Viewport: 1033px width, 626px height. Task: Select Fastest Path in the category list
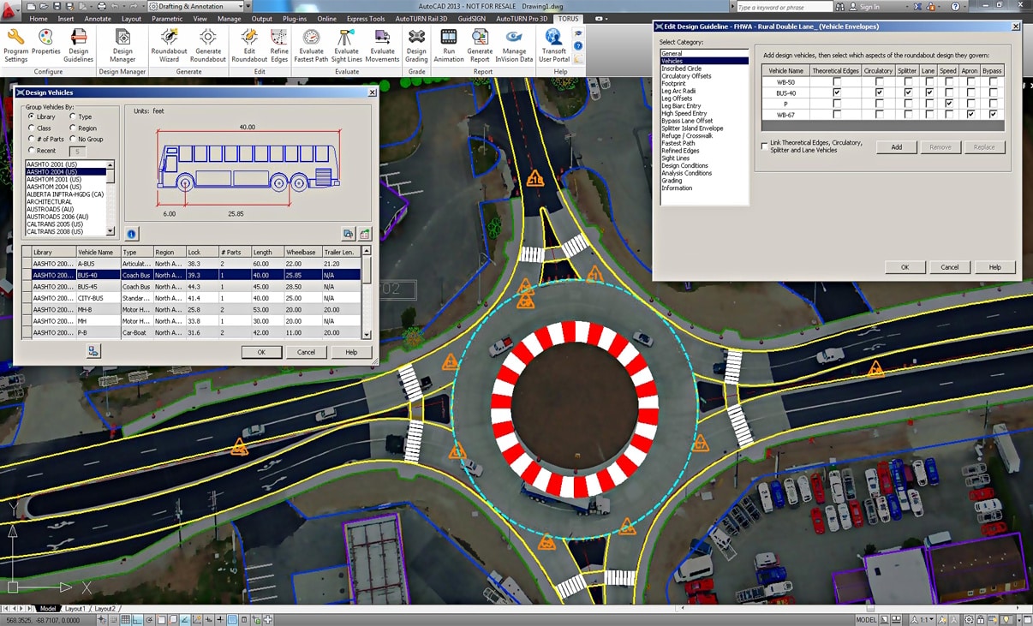pos(678,143)
